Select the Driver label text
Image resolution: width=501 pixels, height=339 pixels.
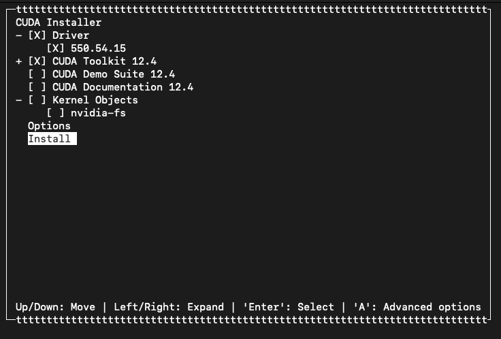point(71,35)
